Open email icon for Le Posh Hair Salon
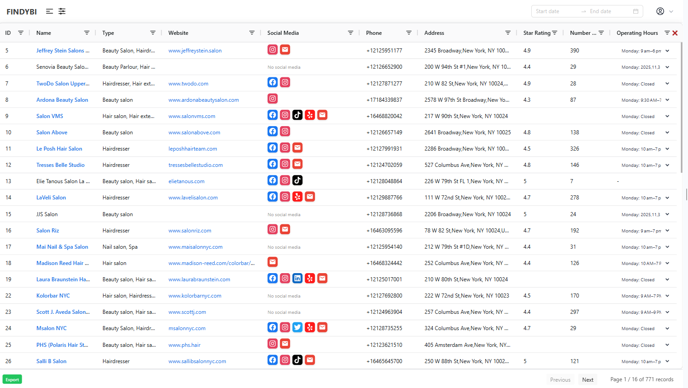Image resolution: width=688 pixels, height=388 pixels. 297,147
